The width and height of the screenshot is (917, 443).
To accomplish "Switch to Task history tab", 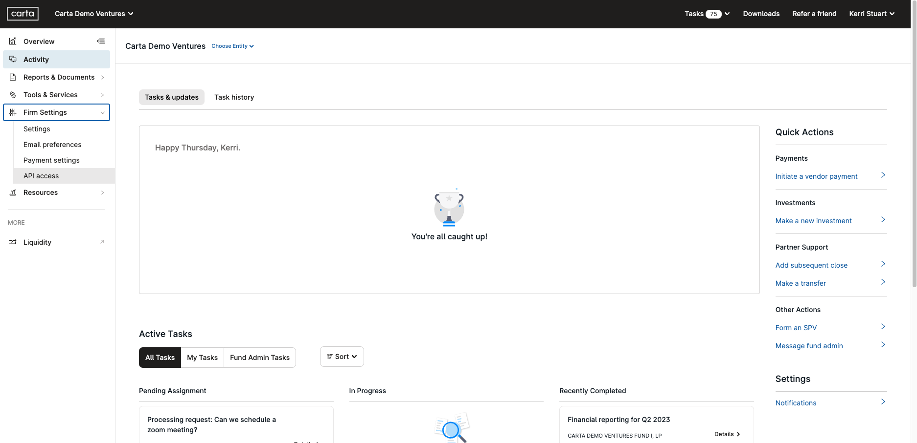I will click(x=234, y=97).
